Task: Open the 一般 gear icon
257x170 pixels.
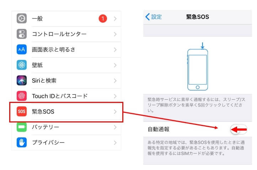Action: click(22, 18)
